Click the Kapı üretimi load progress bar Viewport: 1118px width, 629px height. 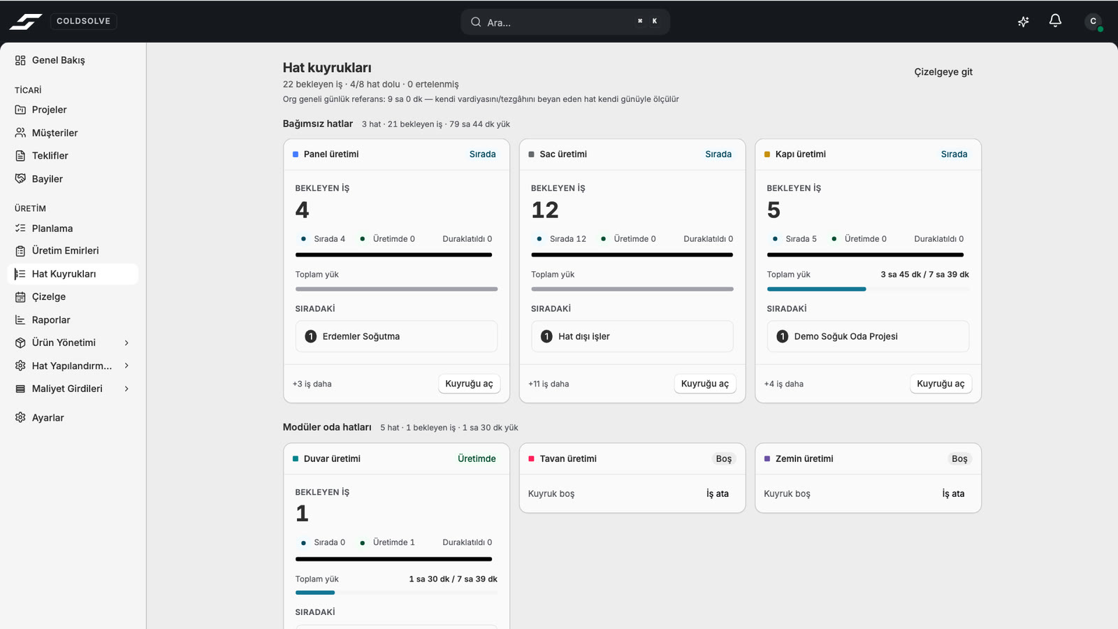[868, 289]
